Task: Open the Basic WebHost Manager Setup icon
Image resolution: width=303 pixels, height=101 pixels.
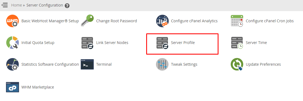Action: [x=13, y=21]
